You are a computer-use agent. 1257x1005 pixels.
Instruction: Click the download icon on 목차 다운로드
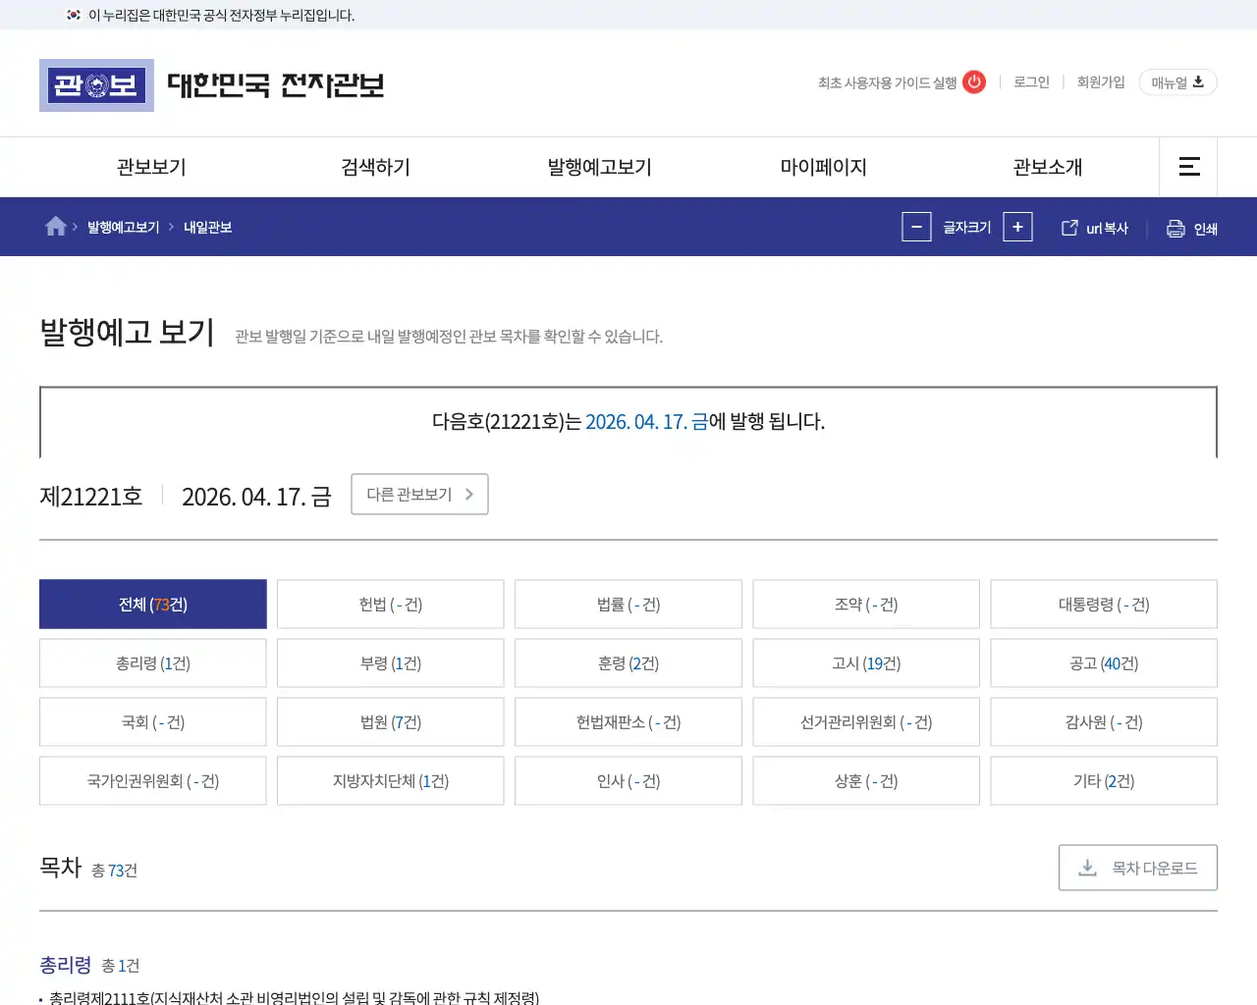click(1086, 868)
